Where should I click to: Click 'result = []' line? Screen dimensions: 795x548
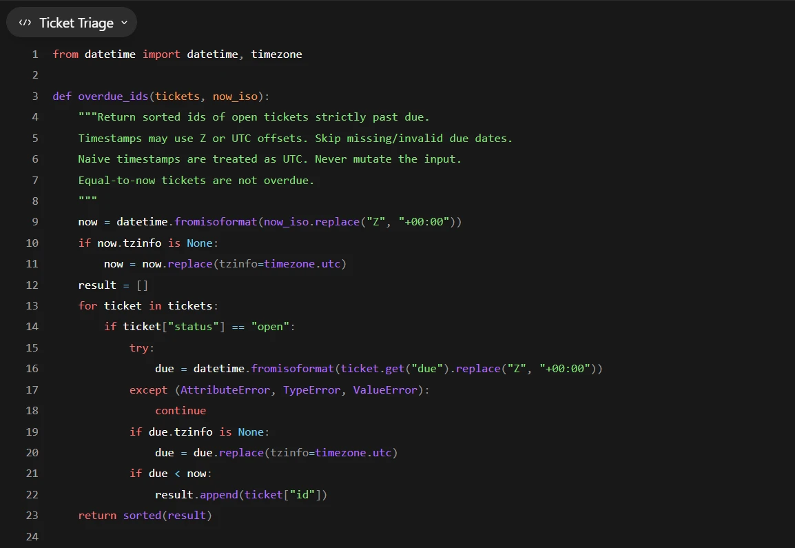[x=113, y=285]
